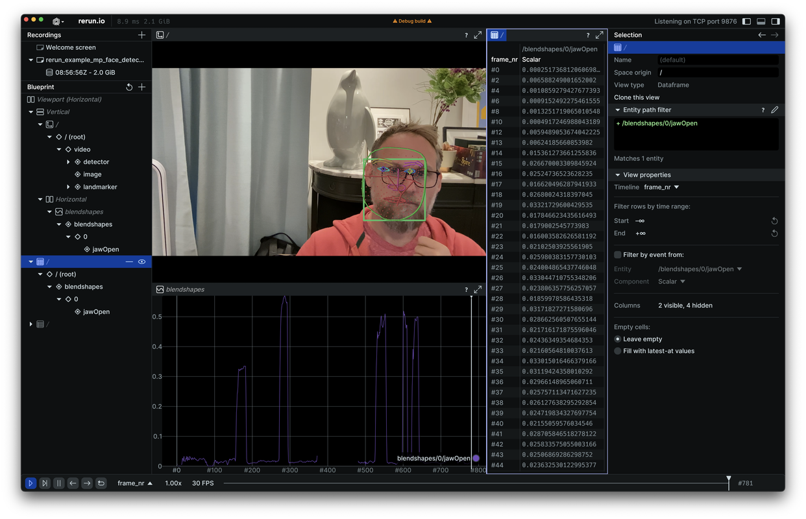Collapse the video entity
This screenshot has height=519, width=806.
click(59, 149)
